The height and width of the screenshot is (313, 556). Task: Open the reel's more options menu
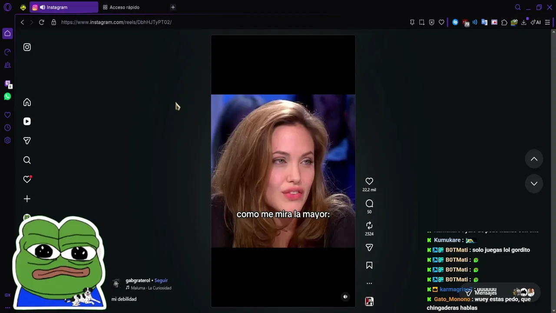(369, 283)
